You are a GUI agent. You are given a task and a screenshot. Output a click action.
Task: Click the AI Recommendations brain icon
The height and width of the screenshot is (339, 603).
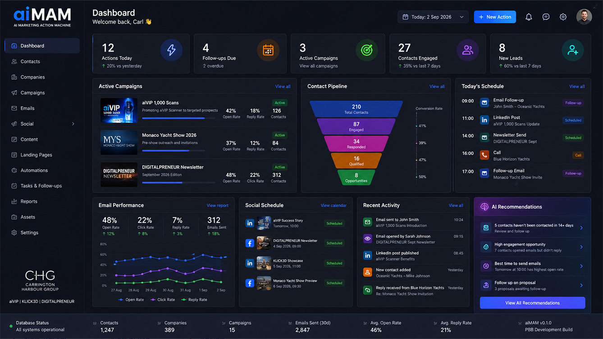484,207
